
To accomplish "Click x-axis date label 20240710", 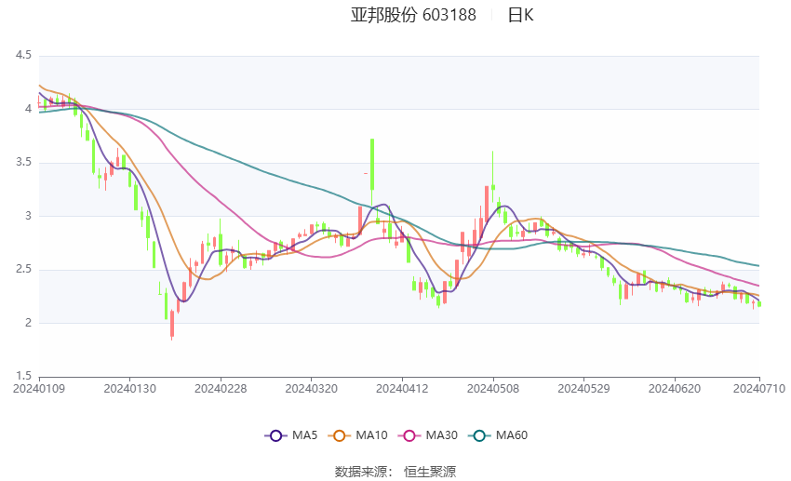I will (759, 389).
